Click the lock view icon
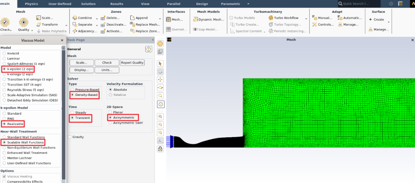The image size is (415, 183). pos(160,149)
